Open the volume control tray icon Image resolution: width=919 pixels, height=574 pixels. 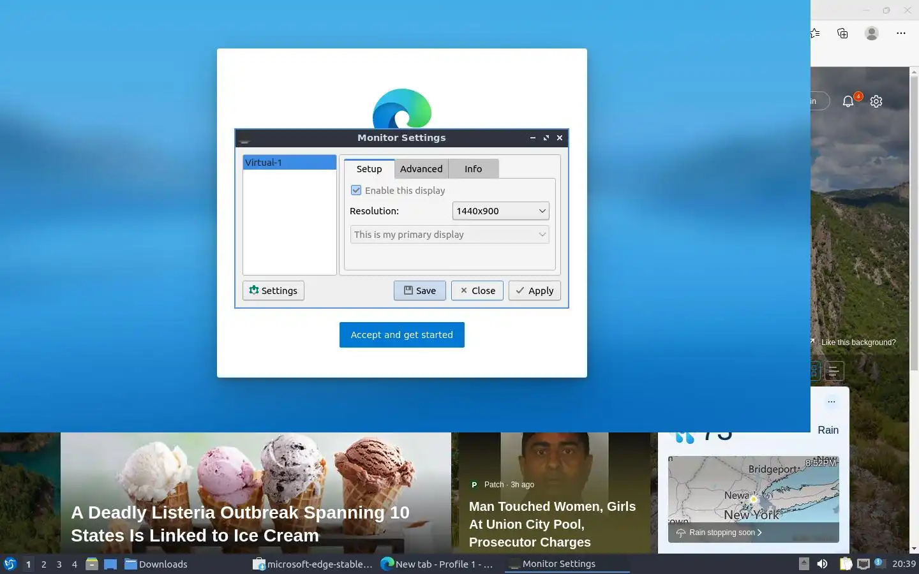click(822, 564)
